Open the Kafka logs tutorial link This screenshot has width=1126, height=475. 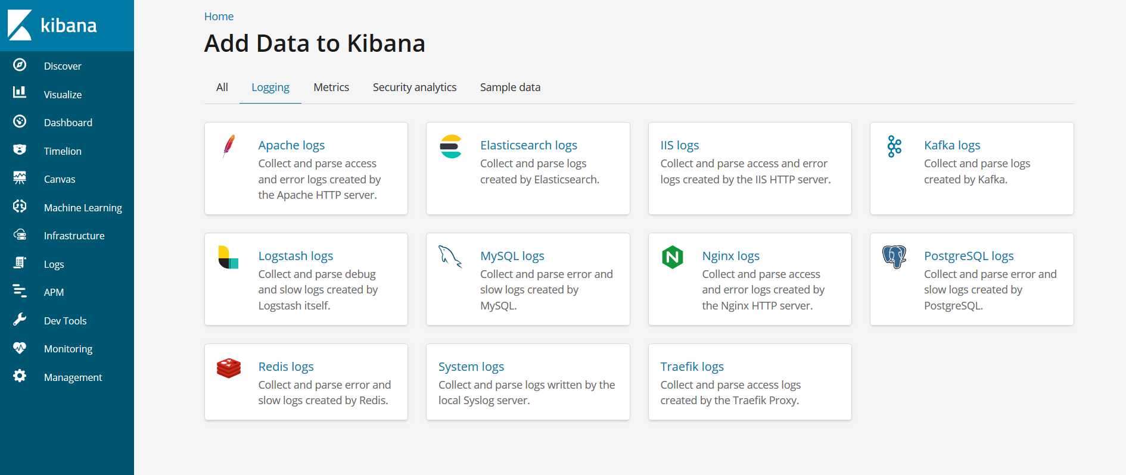pyautogui.click(x=952, y=145)
